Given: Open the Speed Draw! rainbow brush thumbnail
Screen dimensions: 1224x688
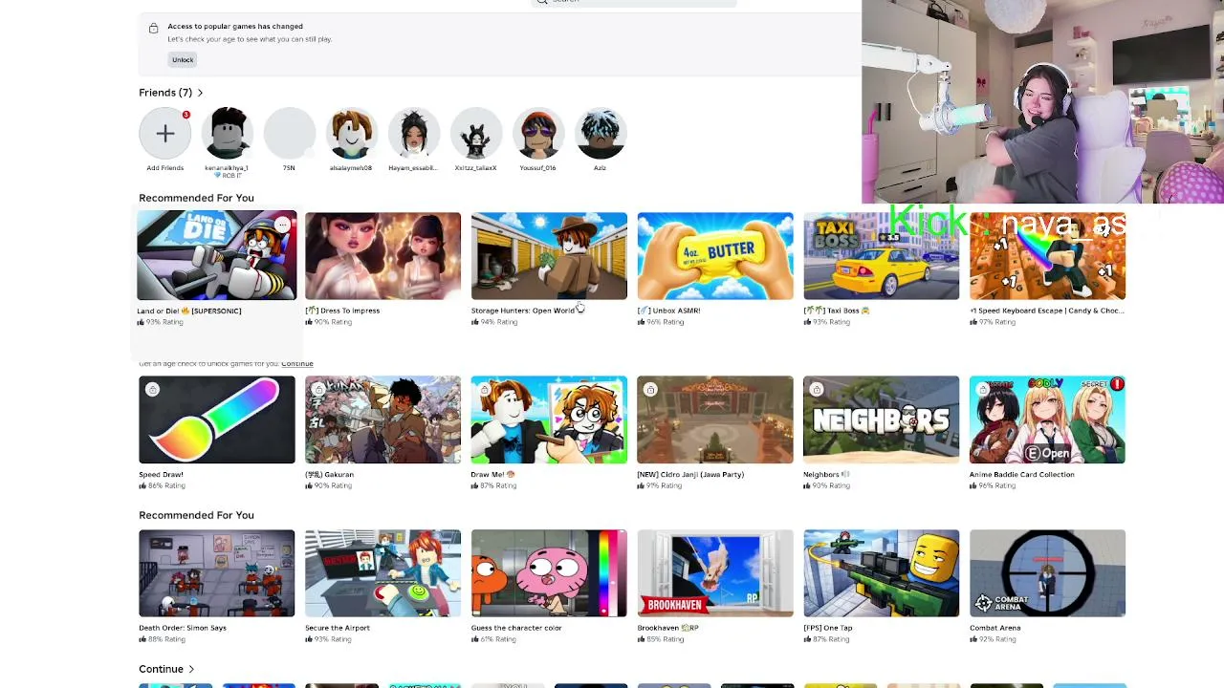Looking at the screenshot, I should pyautogui.click(x=217, y=419).
